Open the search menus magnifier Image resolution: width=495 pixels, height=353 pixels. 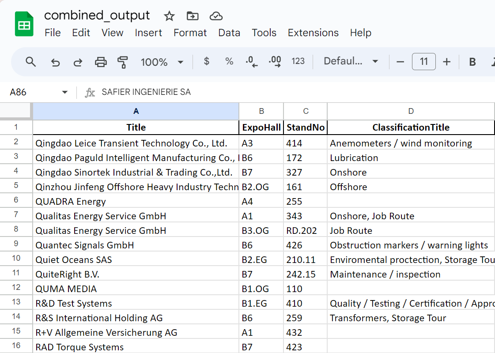click(x=30, y=61)
